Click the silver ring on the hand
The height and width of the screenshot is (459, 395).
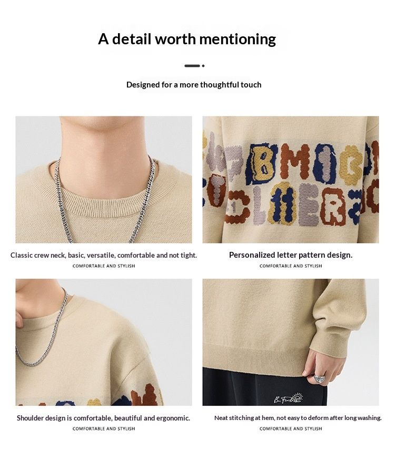[319, 378]
